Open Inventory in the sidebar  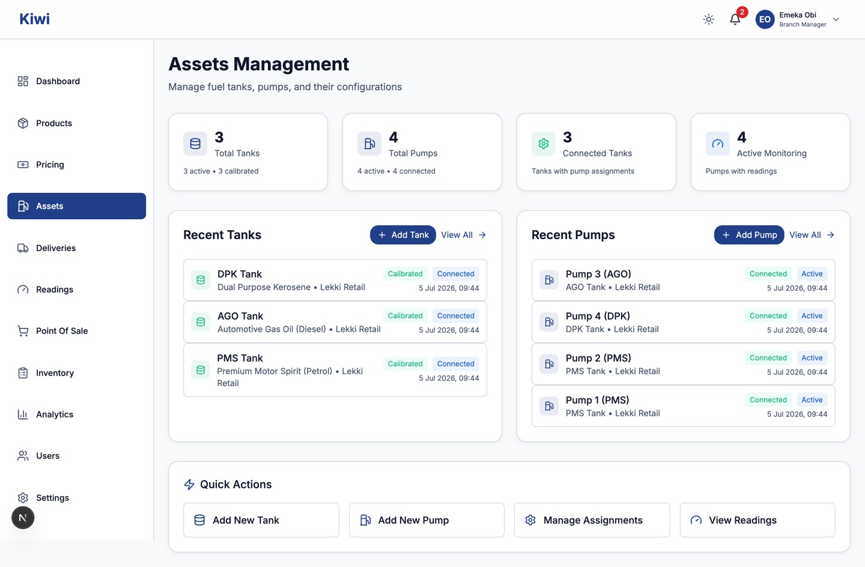[x=76, y=373]
